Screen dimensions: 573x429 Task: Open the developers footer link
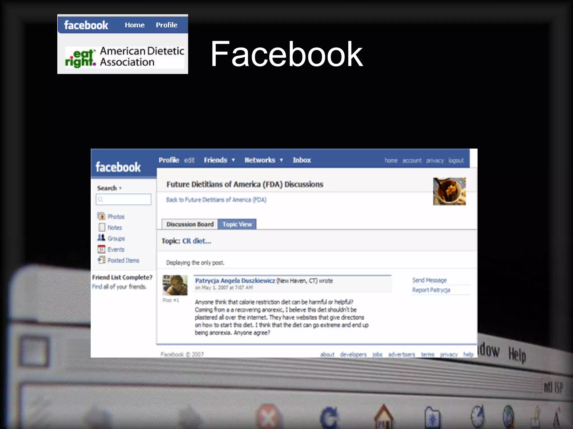coord(353,354)
